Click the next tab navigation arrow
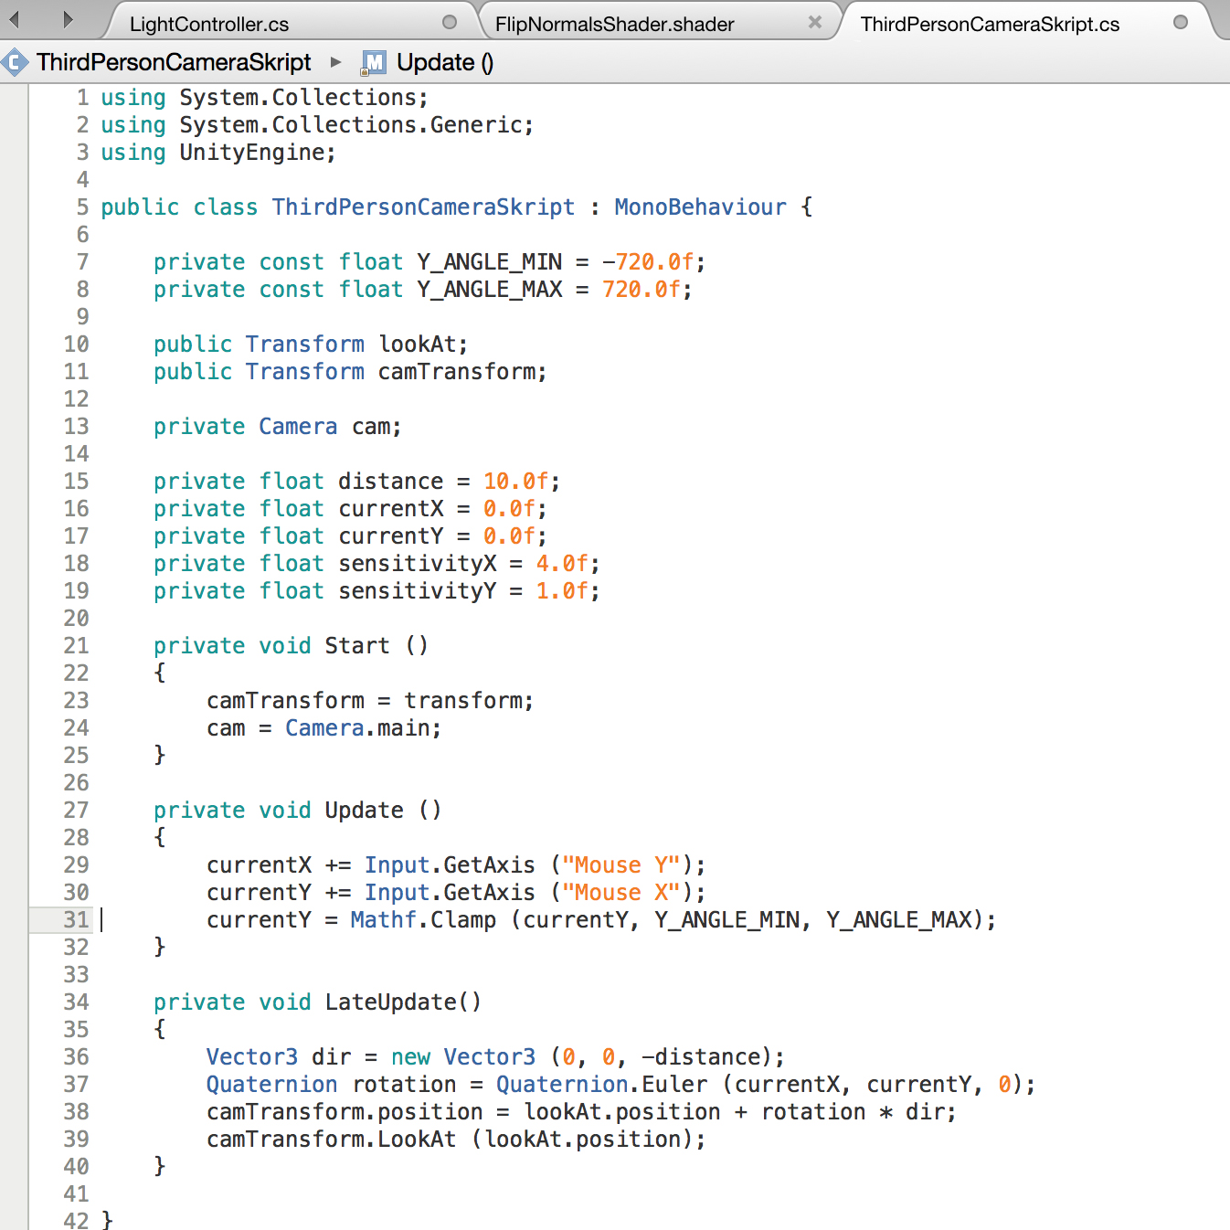1230x1230 pixels. [x=67, y=19]
